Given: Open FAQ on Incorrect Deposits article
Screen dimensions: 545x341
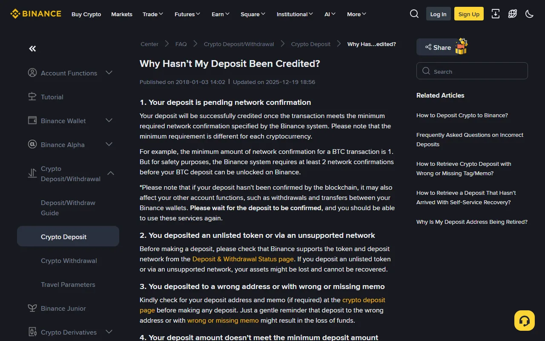Looking at the screenshot, I should [x=470, y=139].
